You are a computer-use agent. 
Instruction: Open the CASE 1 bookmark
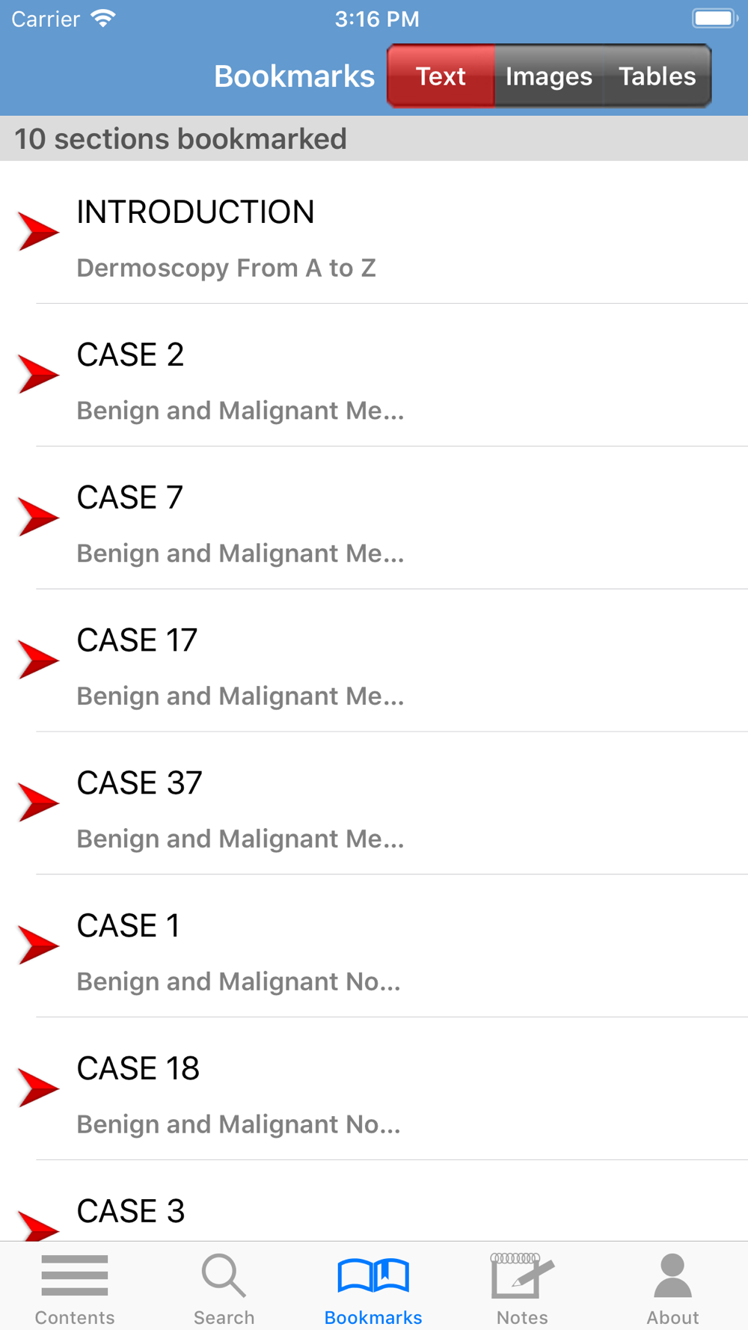[374, 946]
